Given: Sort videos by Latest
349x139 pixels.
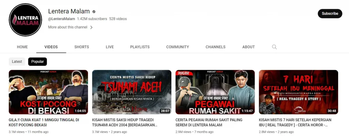Looking at the screenshot, I should point(17,62).
